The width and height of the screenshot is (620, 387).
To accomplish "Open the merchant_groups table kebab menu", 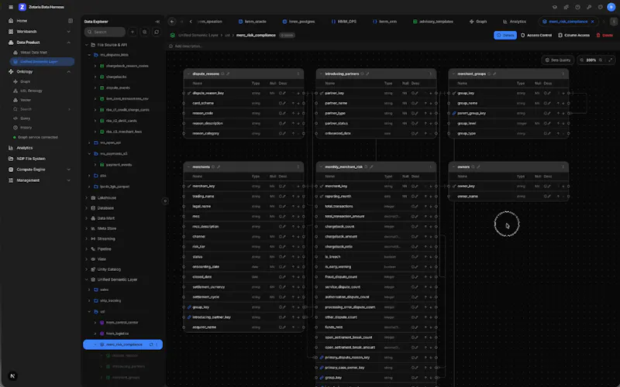I will pyautogui.click(x=563, y=74).
